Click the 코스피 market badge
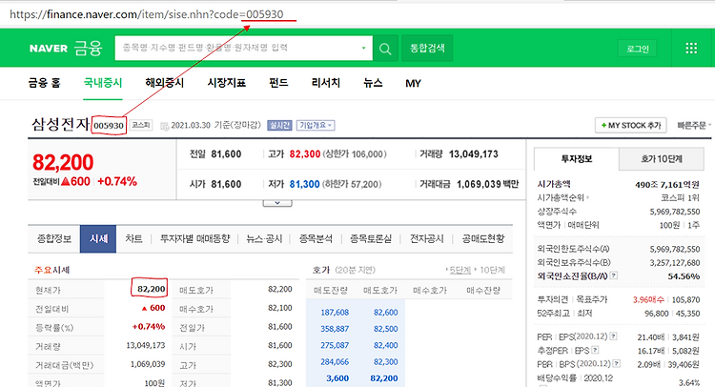715x387 pixels. (x=141, y=125)
